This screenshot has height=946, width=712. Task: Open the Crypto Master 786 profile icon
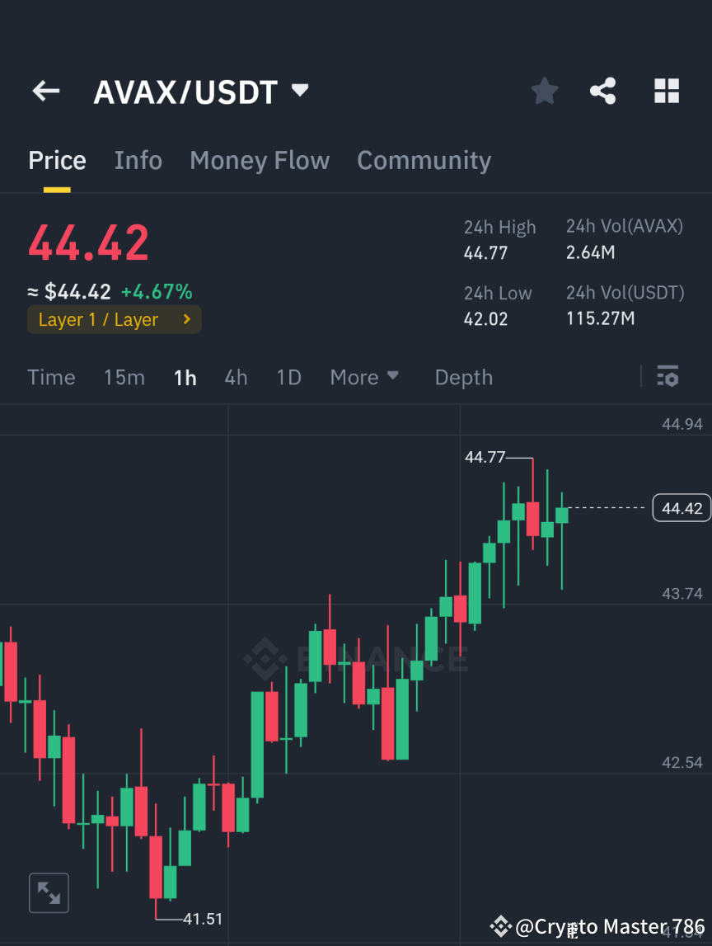pyautogui.click(x=500, y=925)
